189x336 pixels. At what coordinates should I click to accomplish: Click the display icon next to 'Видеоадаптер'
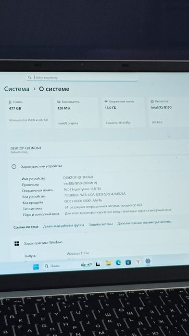(x=59, y=102)
